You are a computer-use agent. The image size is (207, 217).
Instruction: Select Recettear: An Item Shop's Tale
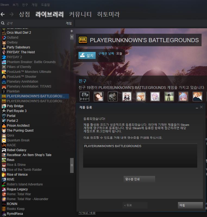(29, 155)
